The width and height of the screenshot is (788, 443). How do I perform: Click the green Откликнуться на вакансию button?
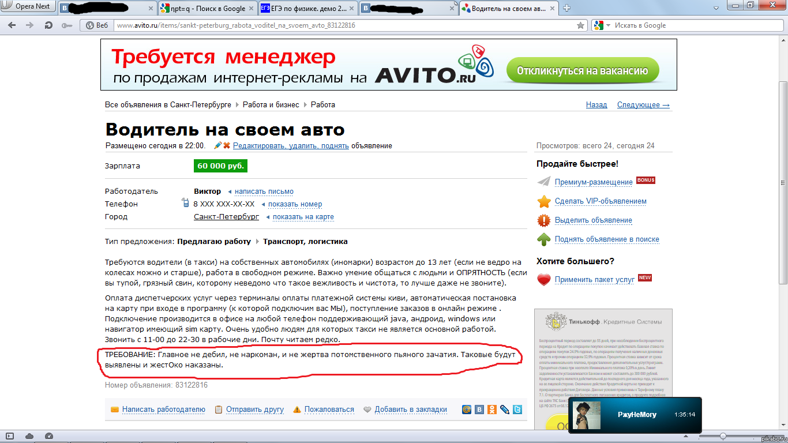(582, 72)
